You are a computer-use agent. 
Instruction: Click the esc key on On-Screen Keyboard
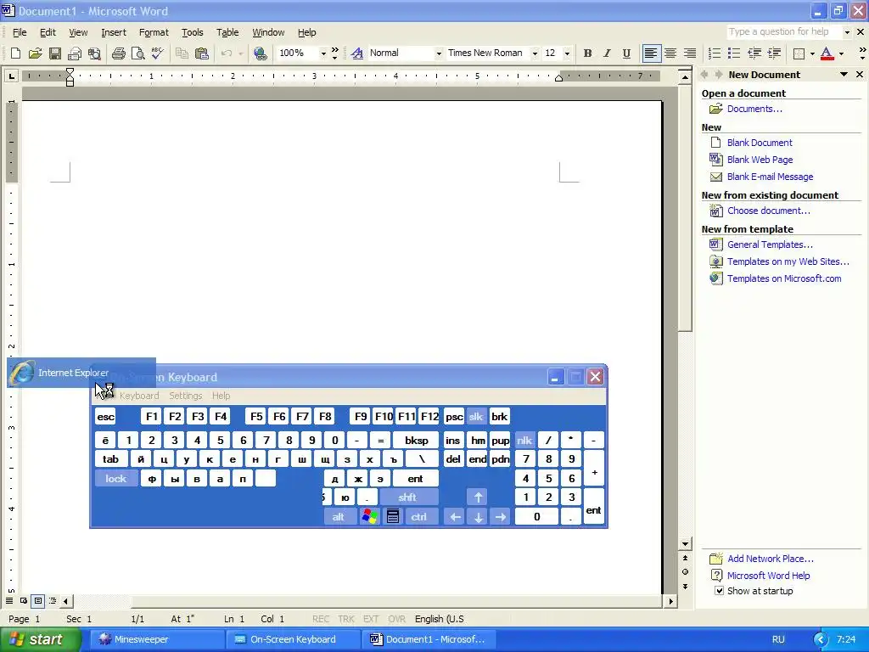pyautogui.click(x=105, y=417)
